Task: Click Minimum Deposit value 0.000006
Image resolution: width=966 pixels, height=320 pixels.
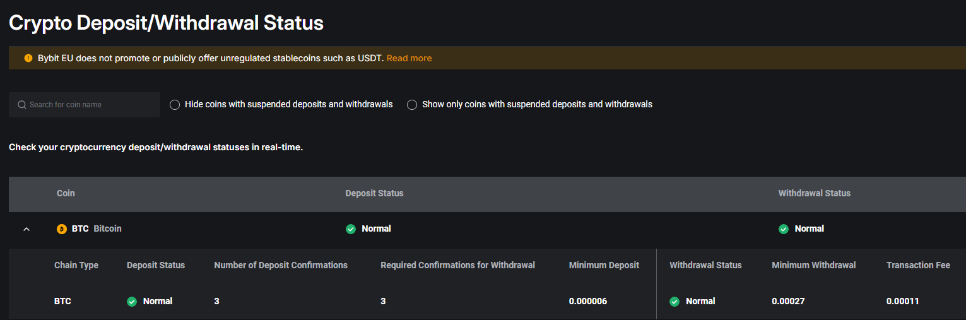Action: [x=587, y=302]
